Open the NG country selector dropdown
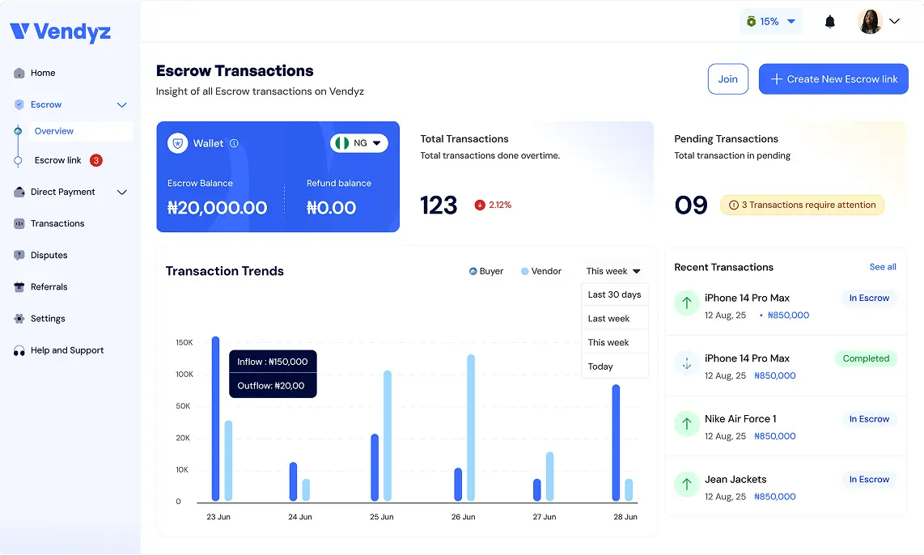The image size is (924, 555). coord(359,143)
